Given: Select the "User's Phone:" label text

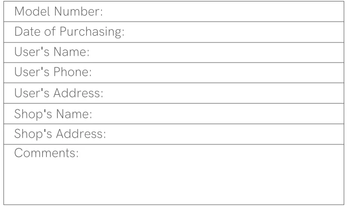Looking at the screenshot, I should pos(54,72).
